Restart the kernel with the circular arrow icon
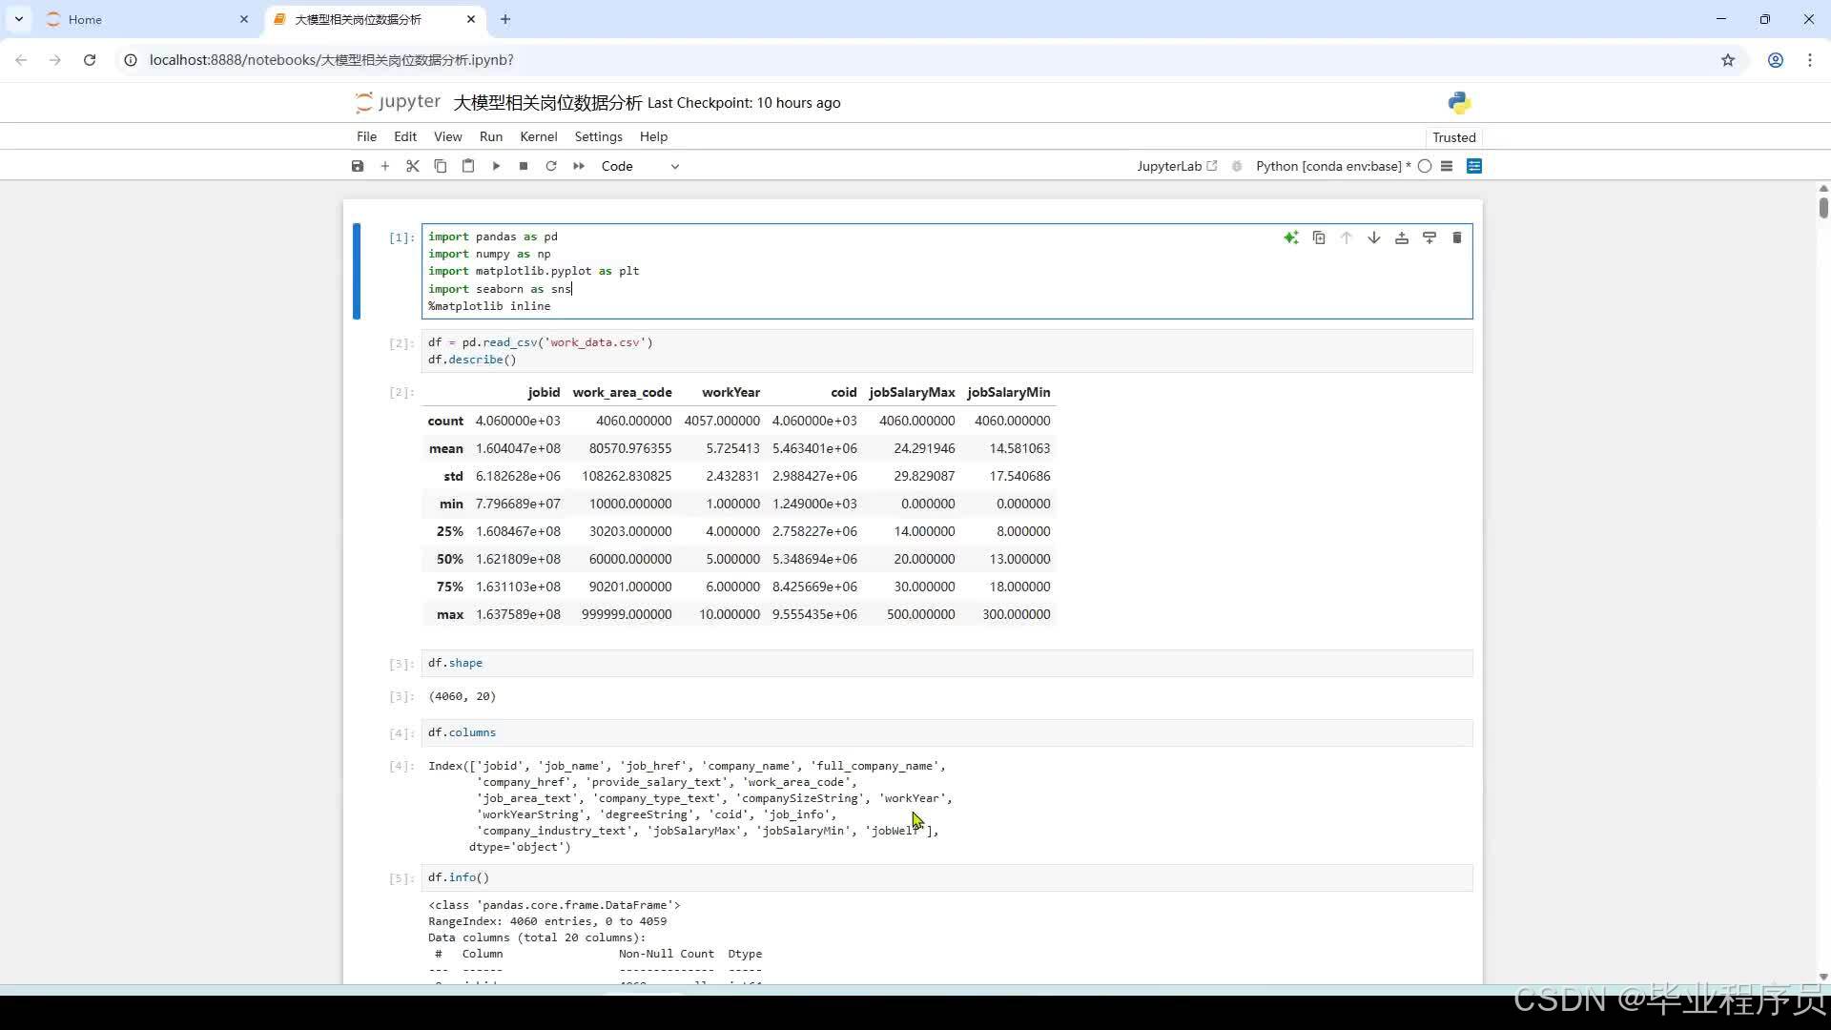The image size is (1831, 1030). (551, 166)
